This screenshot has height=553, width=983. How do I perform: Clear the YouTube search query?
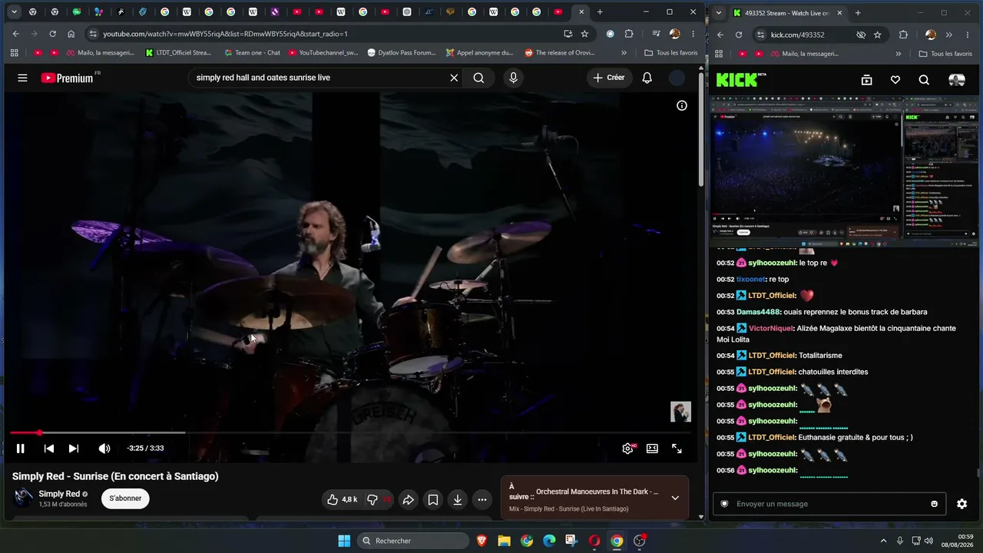tap(454, 78)
